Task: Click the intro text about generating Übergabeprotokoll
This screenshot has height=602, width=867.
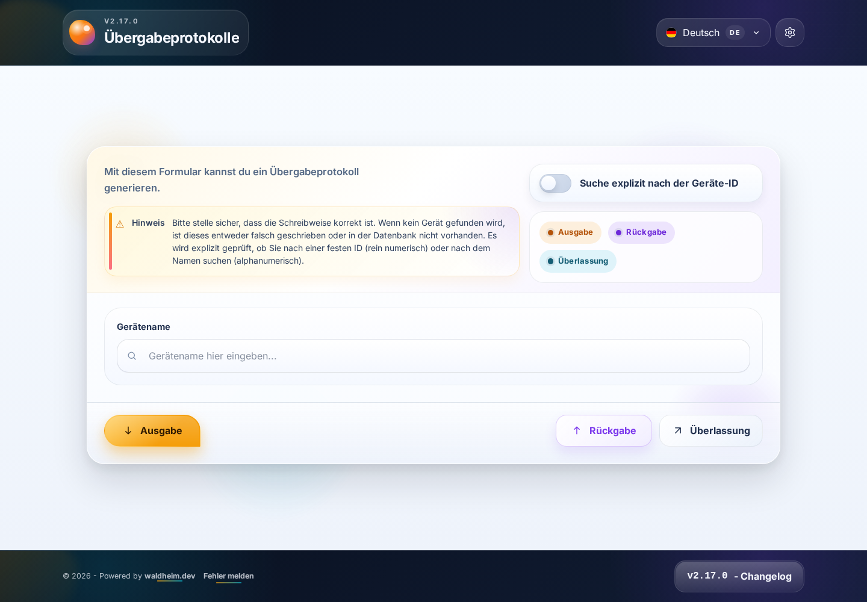Action: click(x=232, y=180)
